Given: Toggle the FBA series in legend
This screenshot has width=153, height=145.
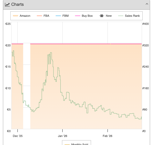Looking at the screenshot, I should click(x=43, y=16).
